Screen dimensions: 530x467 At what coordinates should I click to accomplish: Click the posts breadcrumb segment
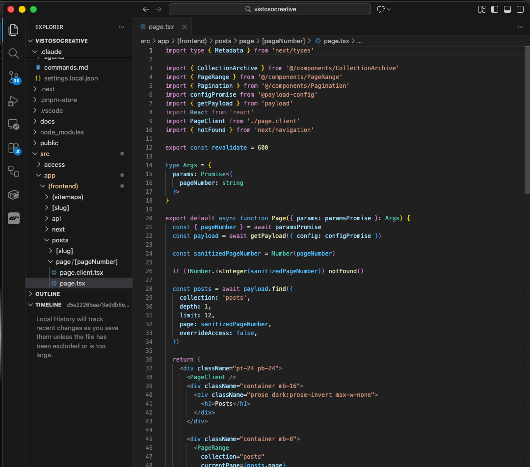[x=223, y=41]
